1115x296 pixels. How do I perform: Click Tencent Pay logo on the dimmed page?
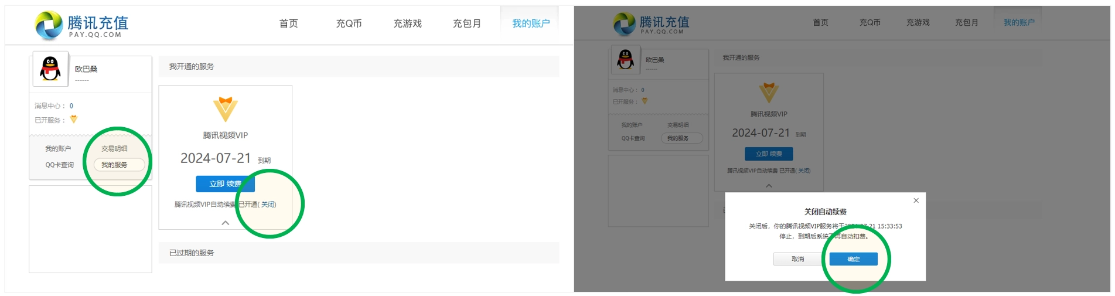click(x=651, y=24)
